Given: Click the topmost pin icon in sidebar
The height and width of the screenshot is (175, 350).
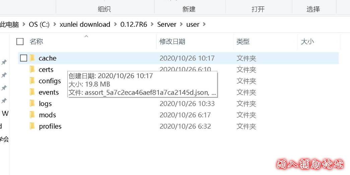Looking at the screenshot, I should point(4,62).
